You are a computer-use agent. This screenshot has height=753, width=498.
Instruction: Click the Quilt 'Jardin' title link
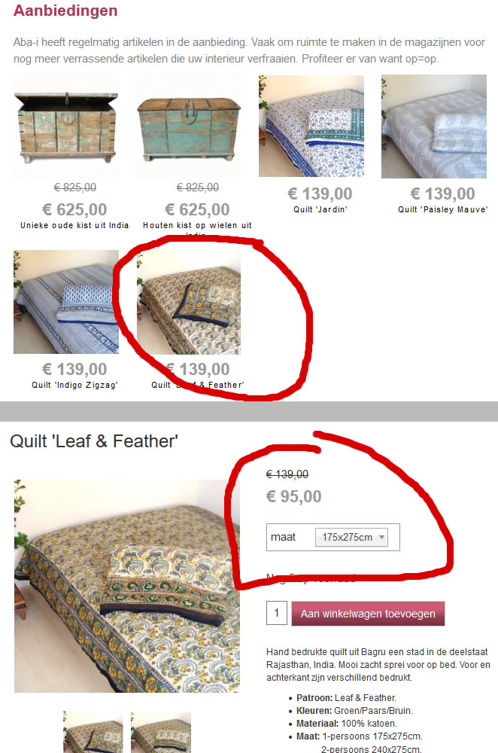coord(320,209)
